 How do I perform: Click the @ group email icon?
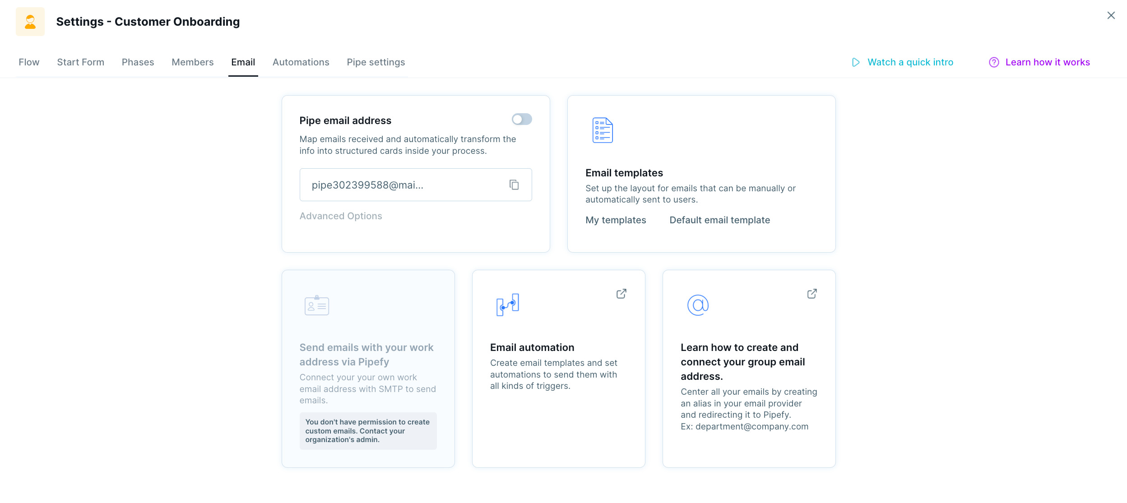[x=698, y=305]
